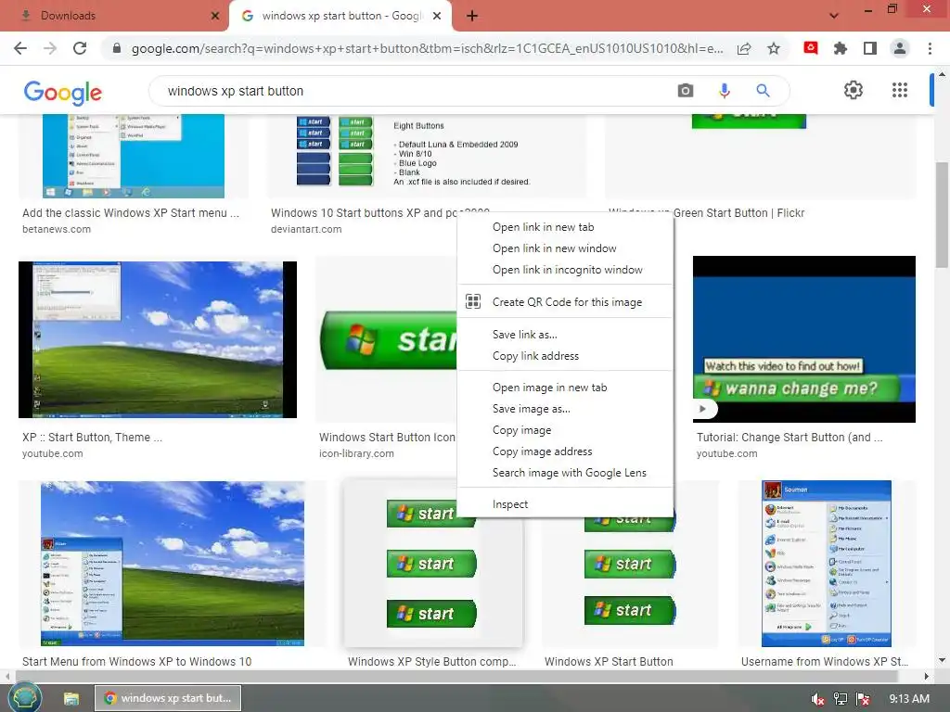Select the Chrome window in the taskbar
The height and width of the screenshot is (712, 950).
point(168,698)
